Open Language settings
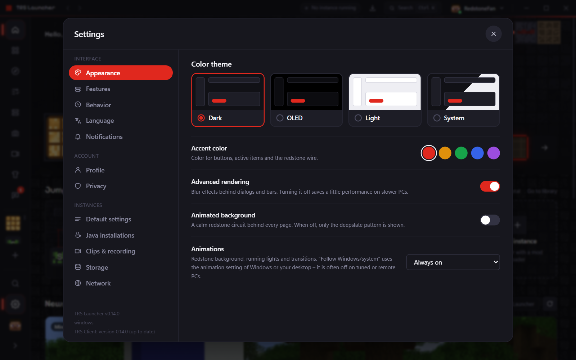The height and width of the screenshot is (360, 576). 121,121
